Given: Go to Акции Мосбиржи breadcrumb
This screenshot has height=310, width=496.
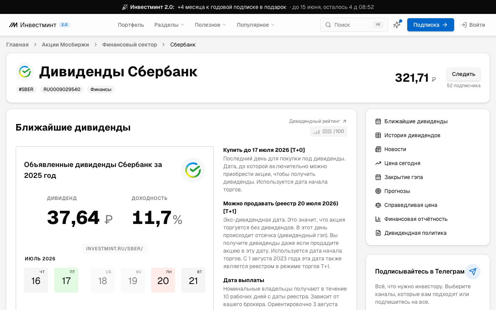Looking at the screenshot, I should coord(65,45).
